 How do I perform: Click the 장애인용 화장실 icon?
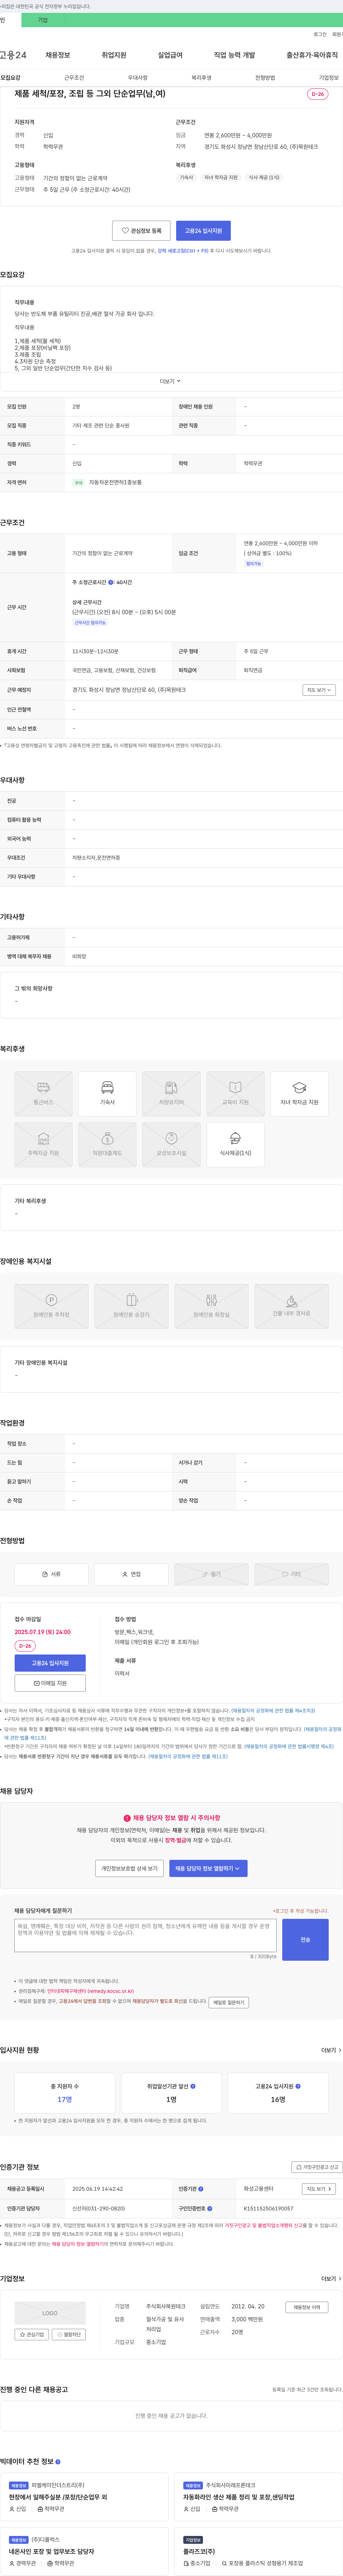[211, 1306]
